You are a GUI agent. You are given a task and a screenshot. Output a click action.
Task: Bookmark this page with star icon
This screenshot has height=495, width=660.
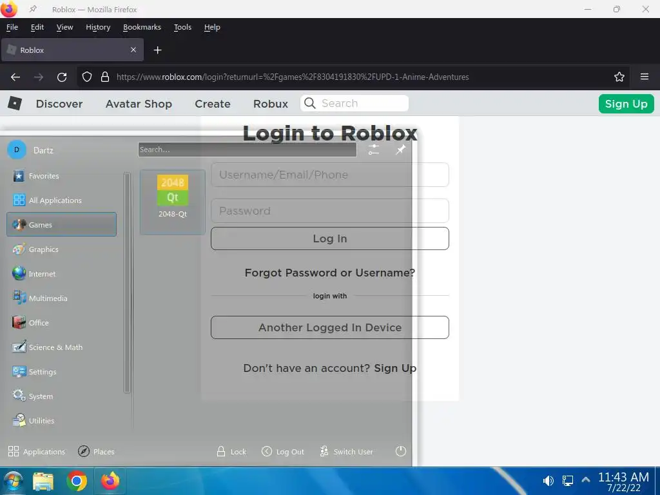click(x=619, y=77)
